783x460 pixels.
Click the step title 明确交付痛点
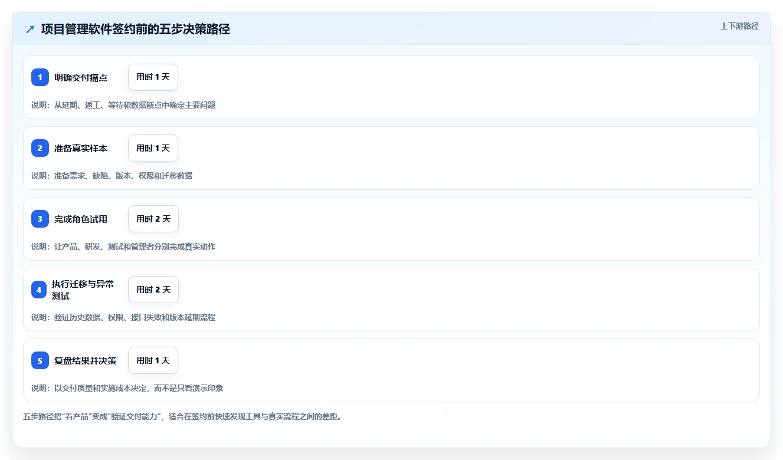[81, 77]
